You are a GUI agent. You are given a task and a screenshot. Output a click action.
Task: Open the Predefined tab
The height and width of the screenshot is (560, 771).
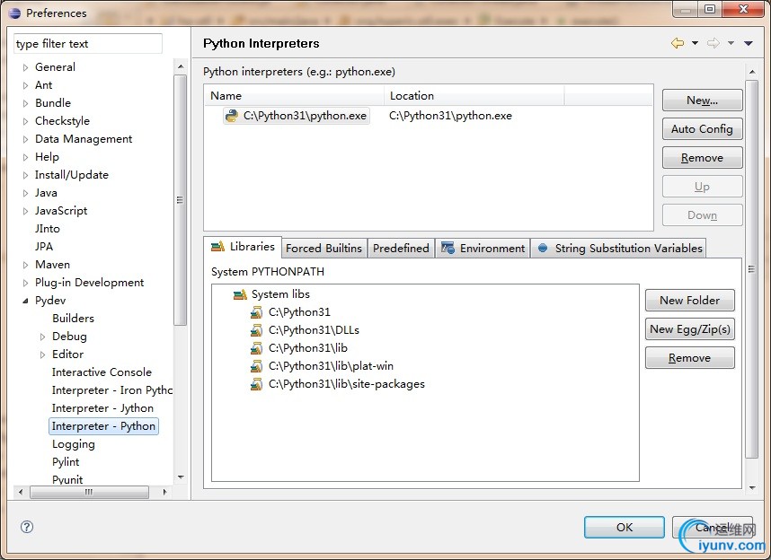[x=401, y=248]
